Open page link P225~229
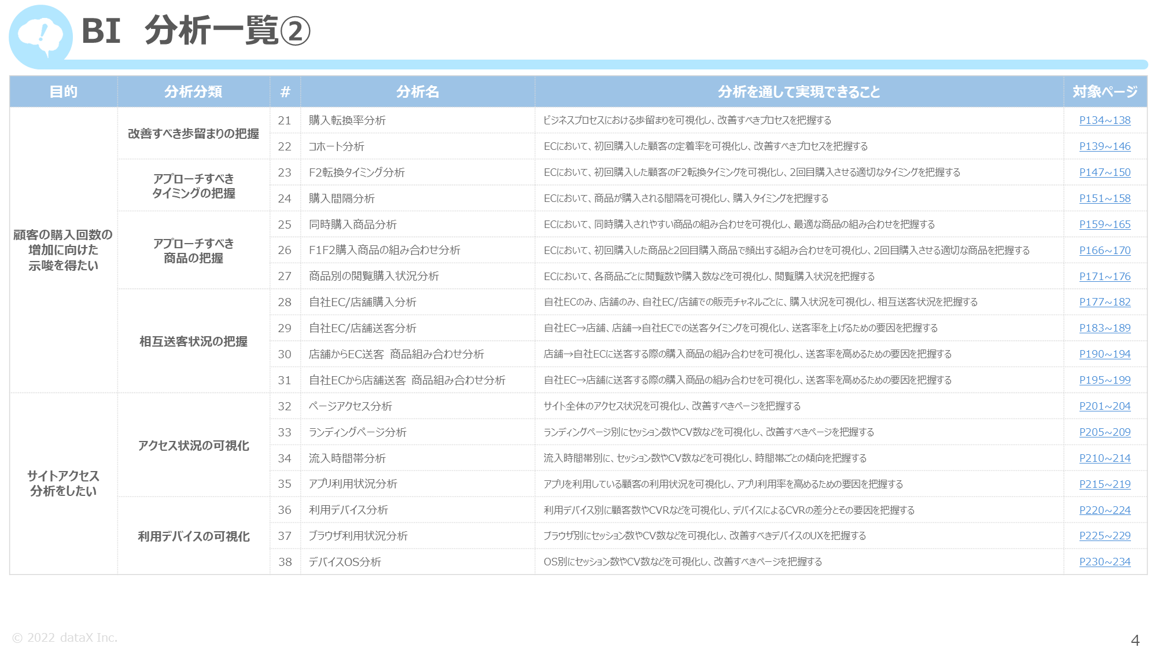 pyautogui.click(x=1104, y=536)
